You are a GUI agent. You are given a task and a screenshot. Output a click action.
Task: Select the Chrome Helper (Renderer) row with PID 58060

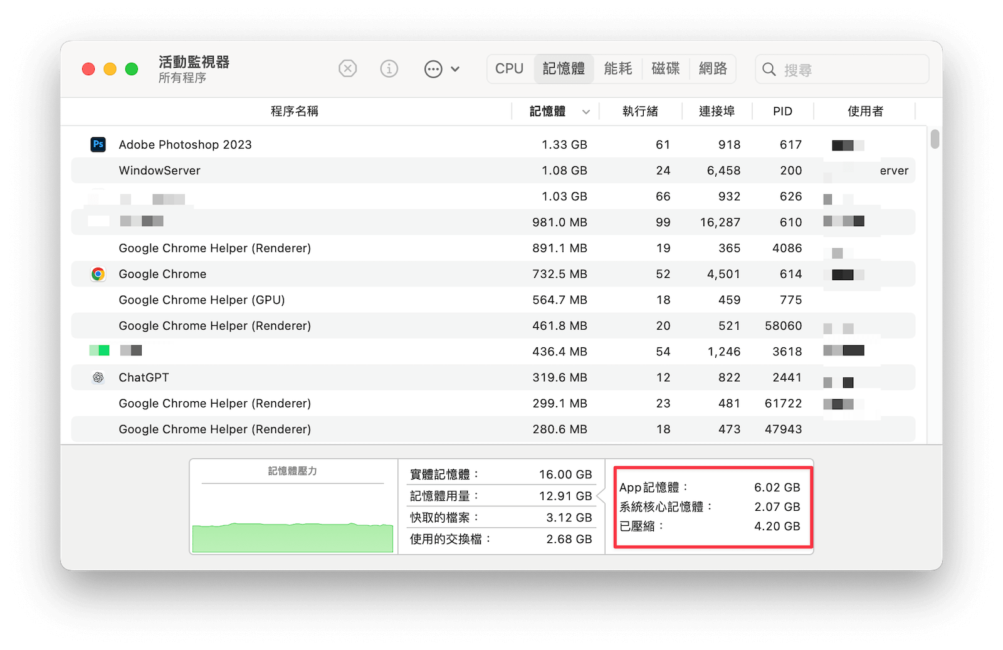(x=493, y=326)
